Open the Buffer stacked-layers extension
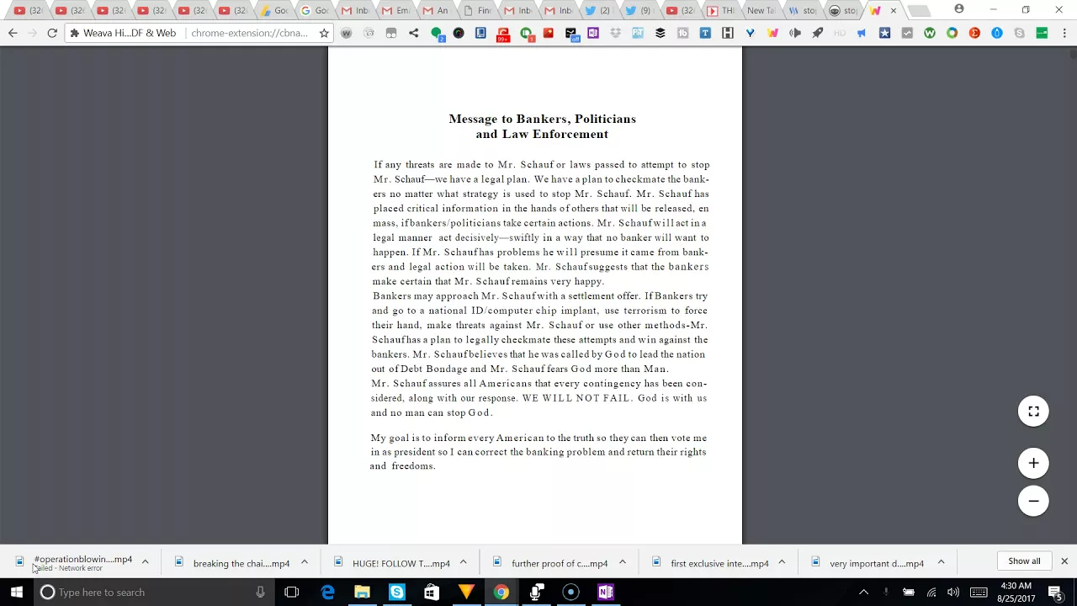Screen dimensions: 1077x606 (x=660, y=33)
